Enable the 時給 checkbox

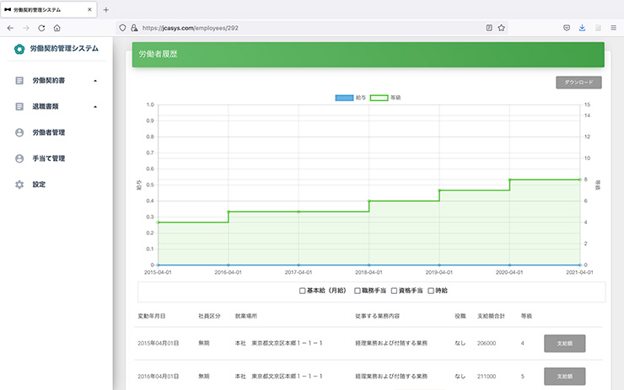pos(431,291)
